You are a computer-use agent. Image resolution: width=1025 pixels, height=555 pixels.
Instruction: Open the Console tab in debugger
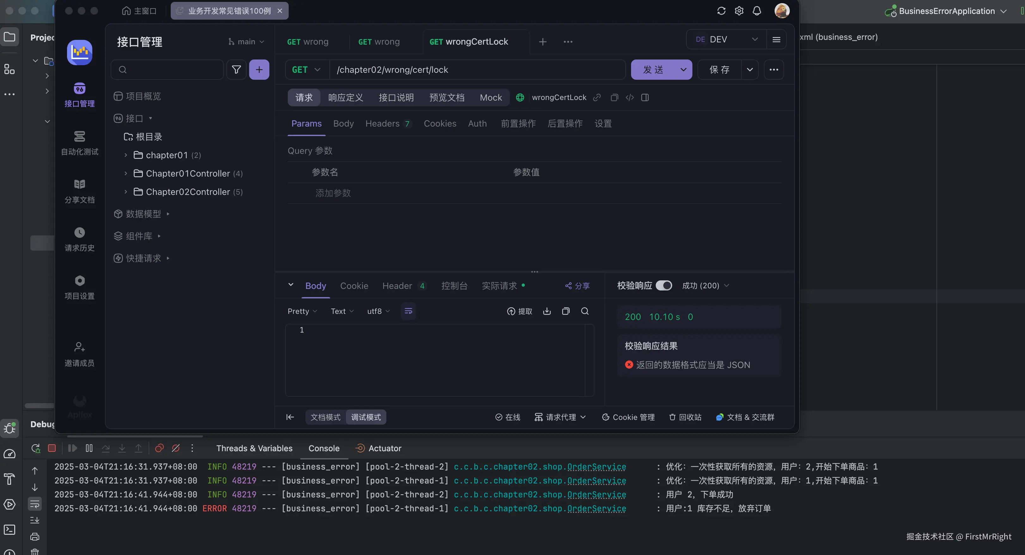324,448
